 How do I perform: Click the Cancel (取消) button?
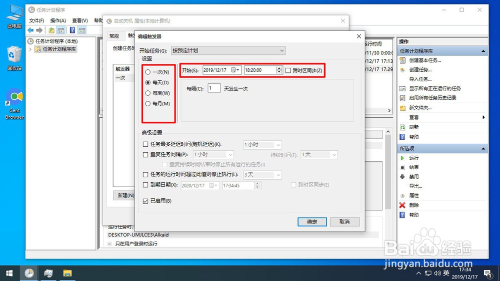pos(344,222)
